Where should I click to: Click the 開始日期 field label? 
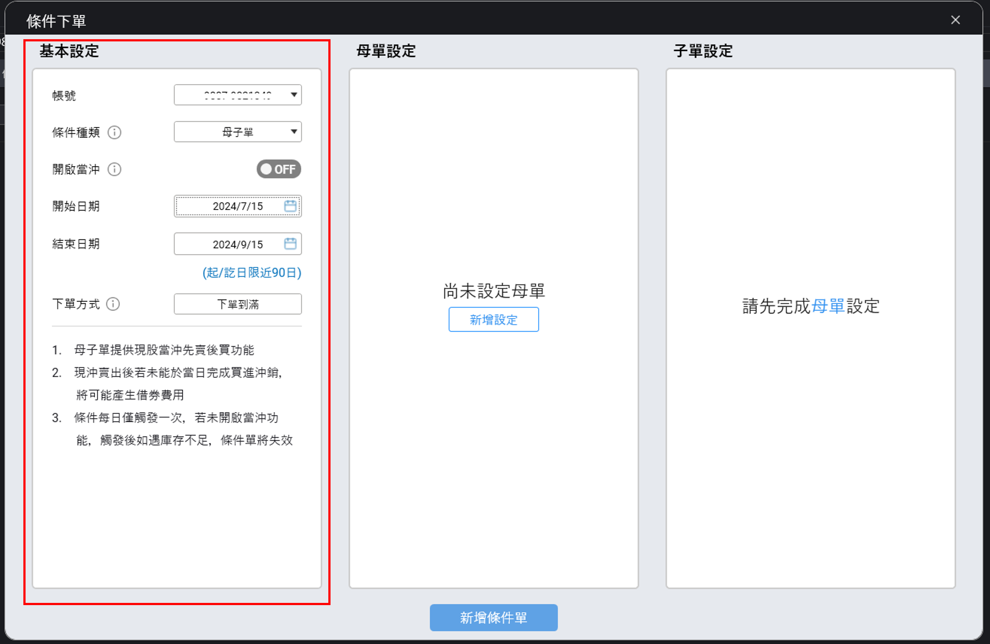coord(76,206)
